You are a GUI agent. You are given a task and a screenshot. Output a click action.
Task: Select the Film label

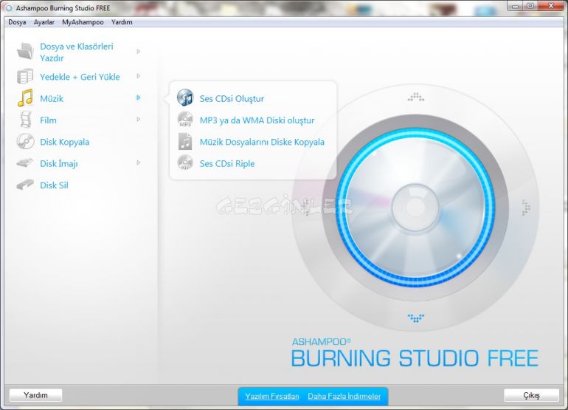pos(48,120)
